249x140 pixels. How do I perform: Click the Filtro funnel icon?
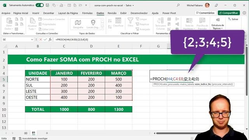[130, 21]
